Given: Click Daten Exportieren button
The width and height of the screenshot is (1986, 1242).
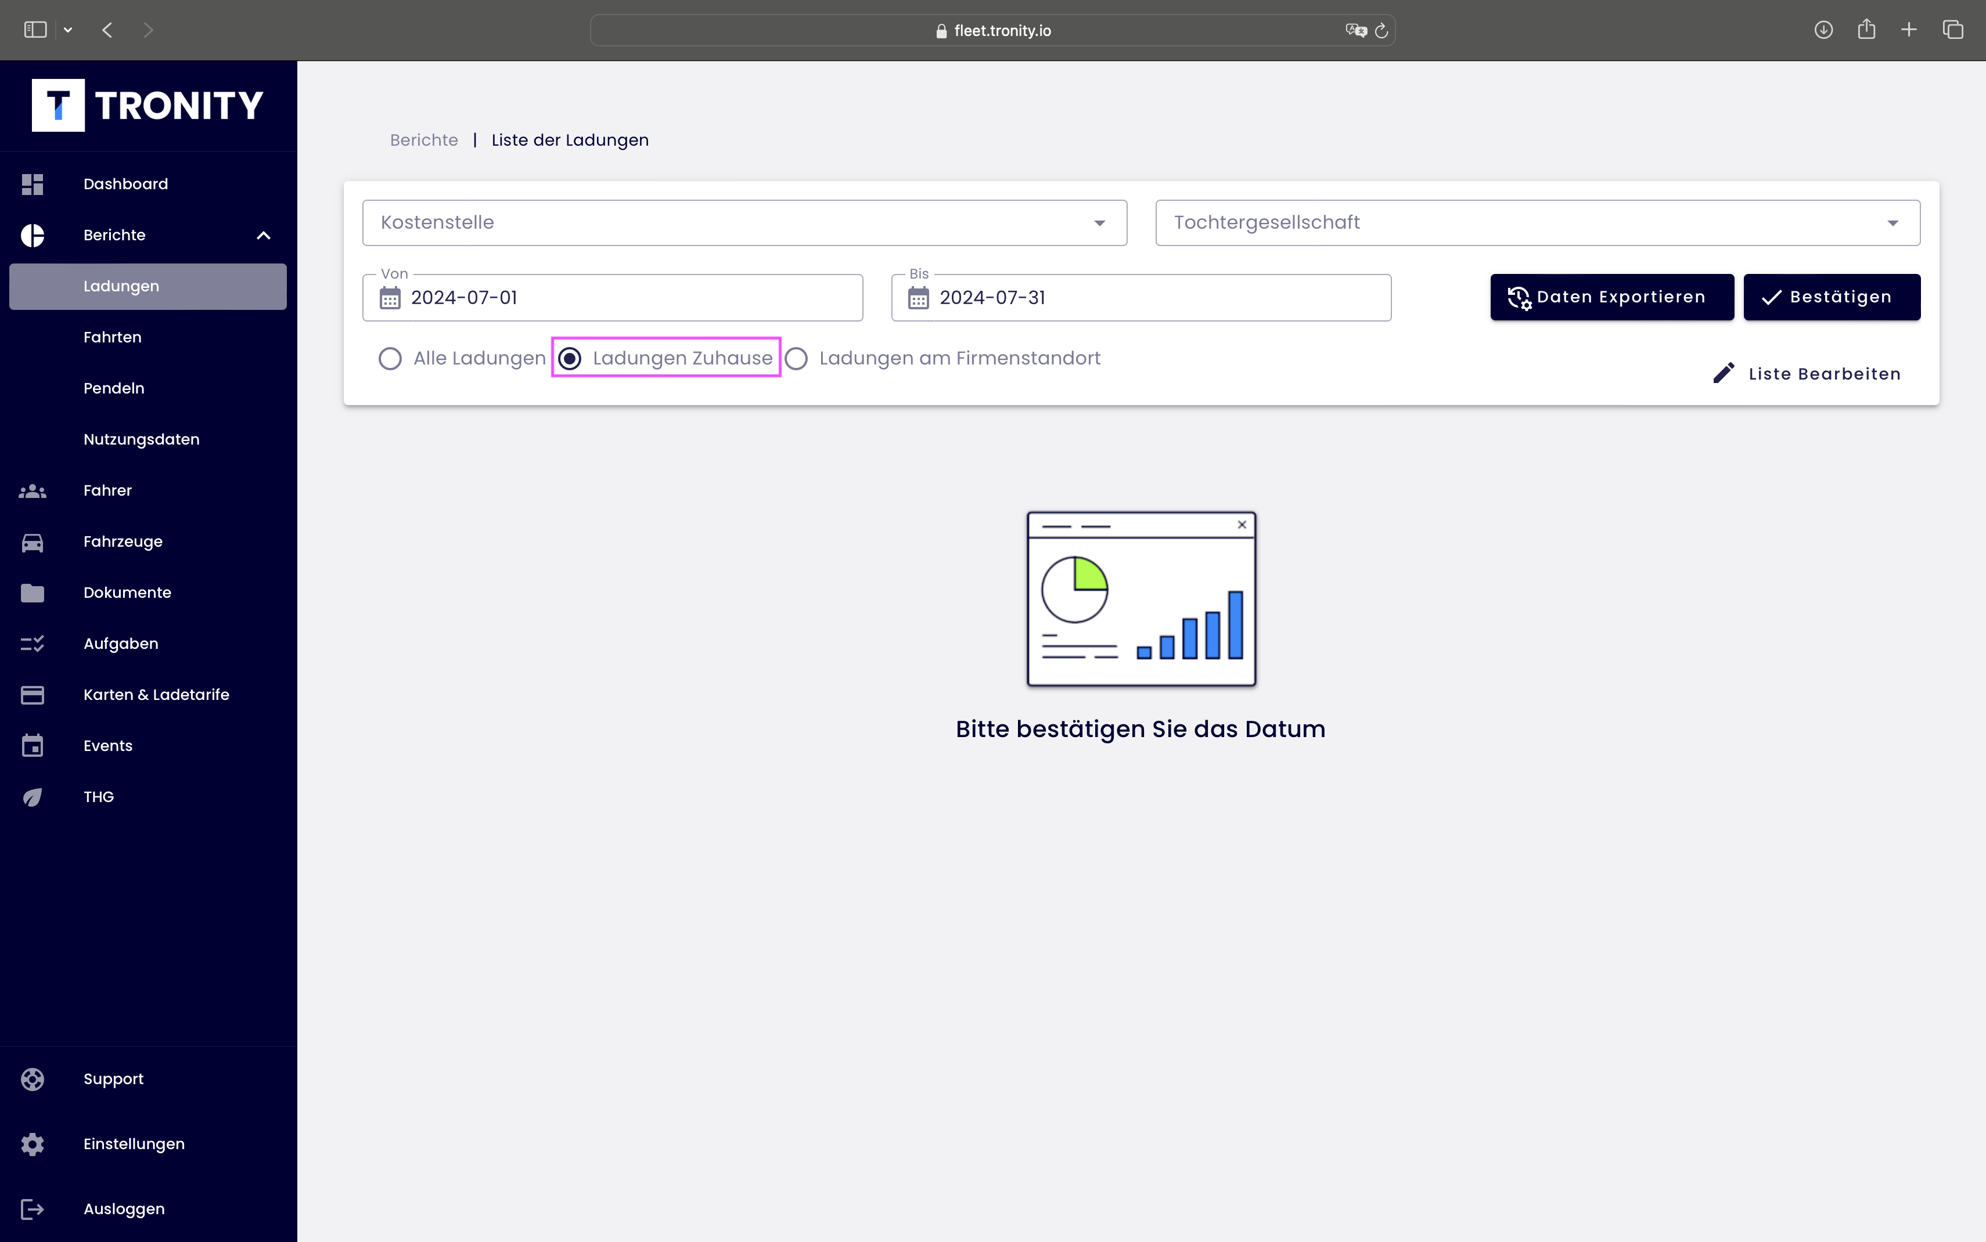Looking at the screenshot, I should click(1611, 297).
